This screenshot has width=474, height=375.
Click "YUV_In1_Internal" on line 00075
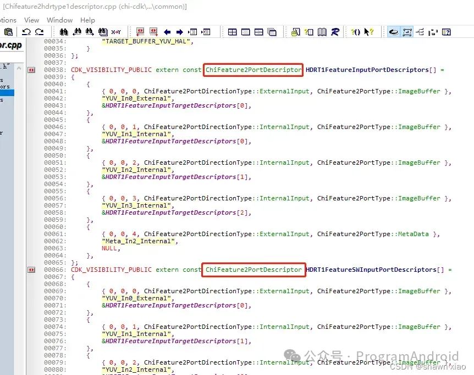point(136,334)
